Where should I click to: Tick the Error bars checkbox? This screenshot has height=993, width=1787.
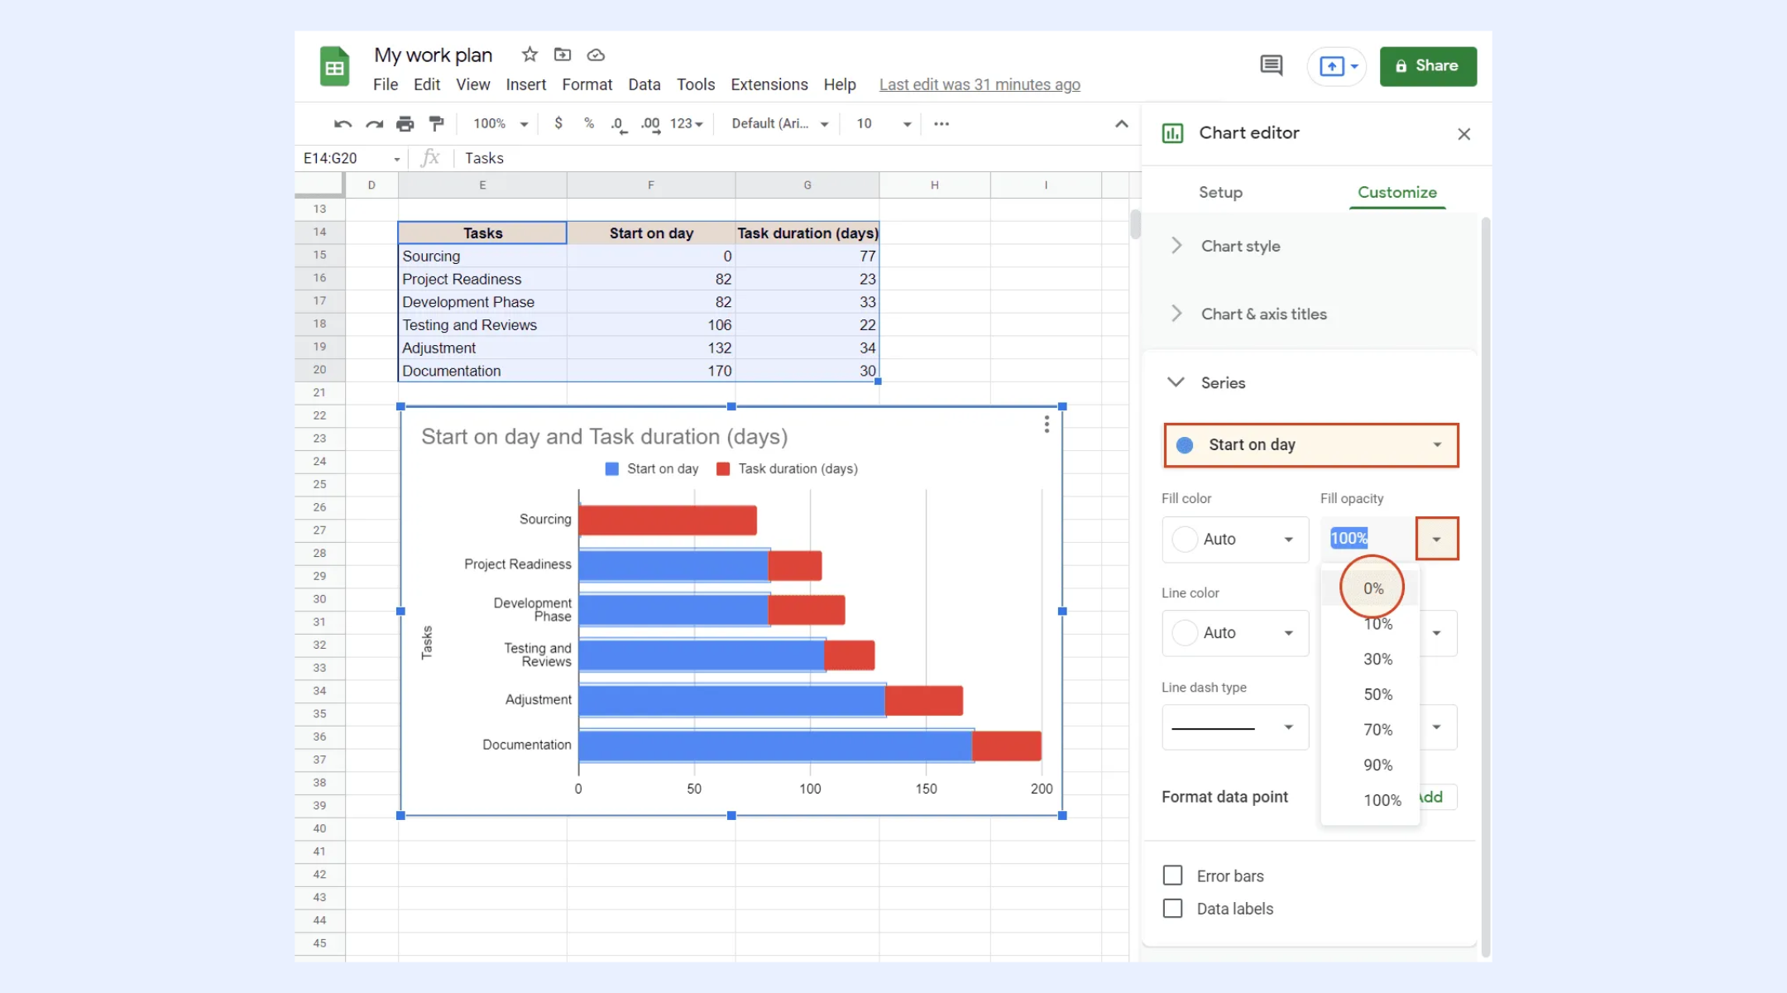coord(1172,875)
